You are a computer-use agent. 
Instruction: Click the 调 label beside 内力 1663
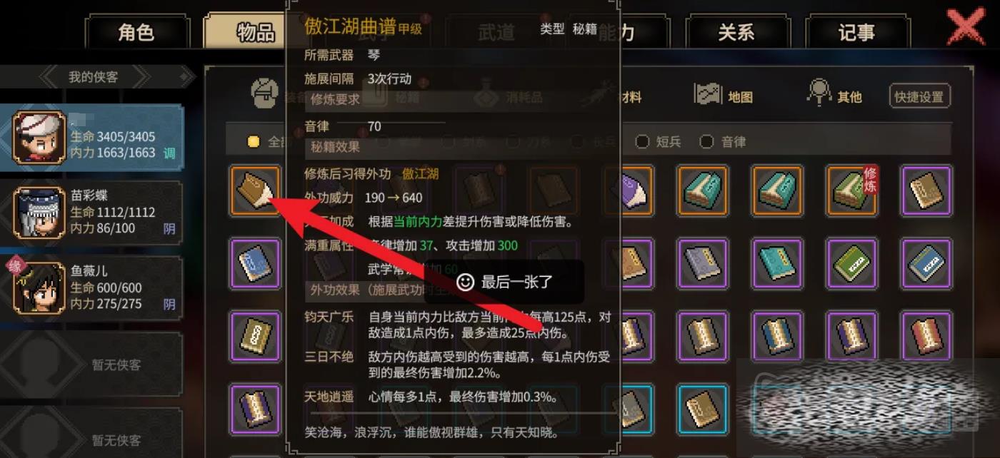[x=169, y=153]
